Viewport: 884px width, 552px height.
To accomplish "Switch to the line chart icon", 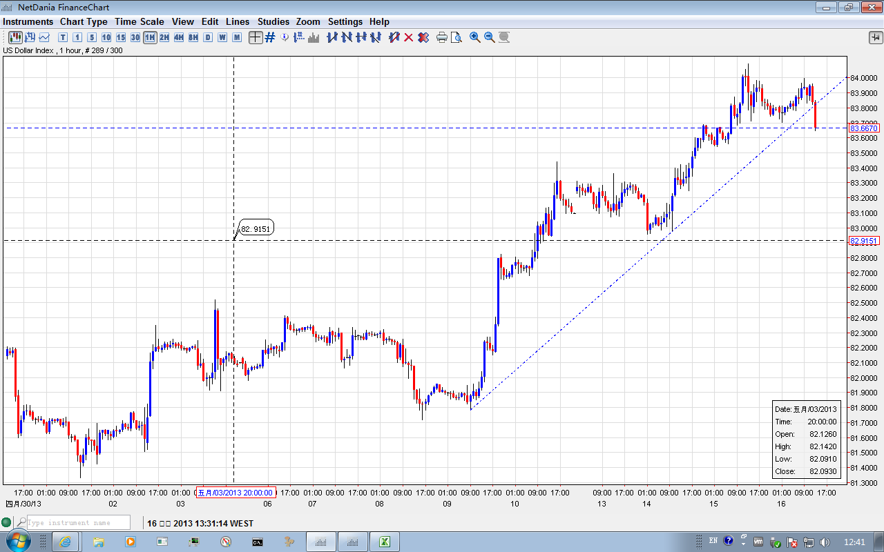I will [45, 37].
